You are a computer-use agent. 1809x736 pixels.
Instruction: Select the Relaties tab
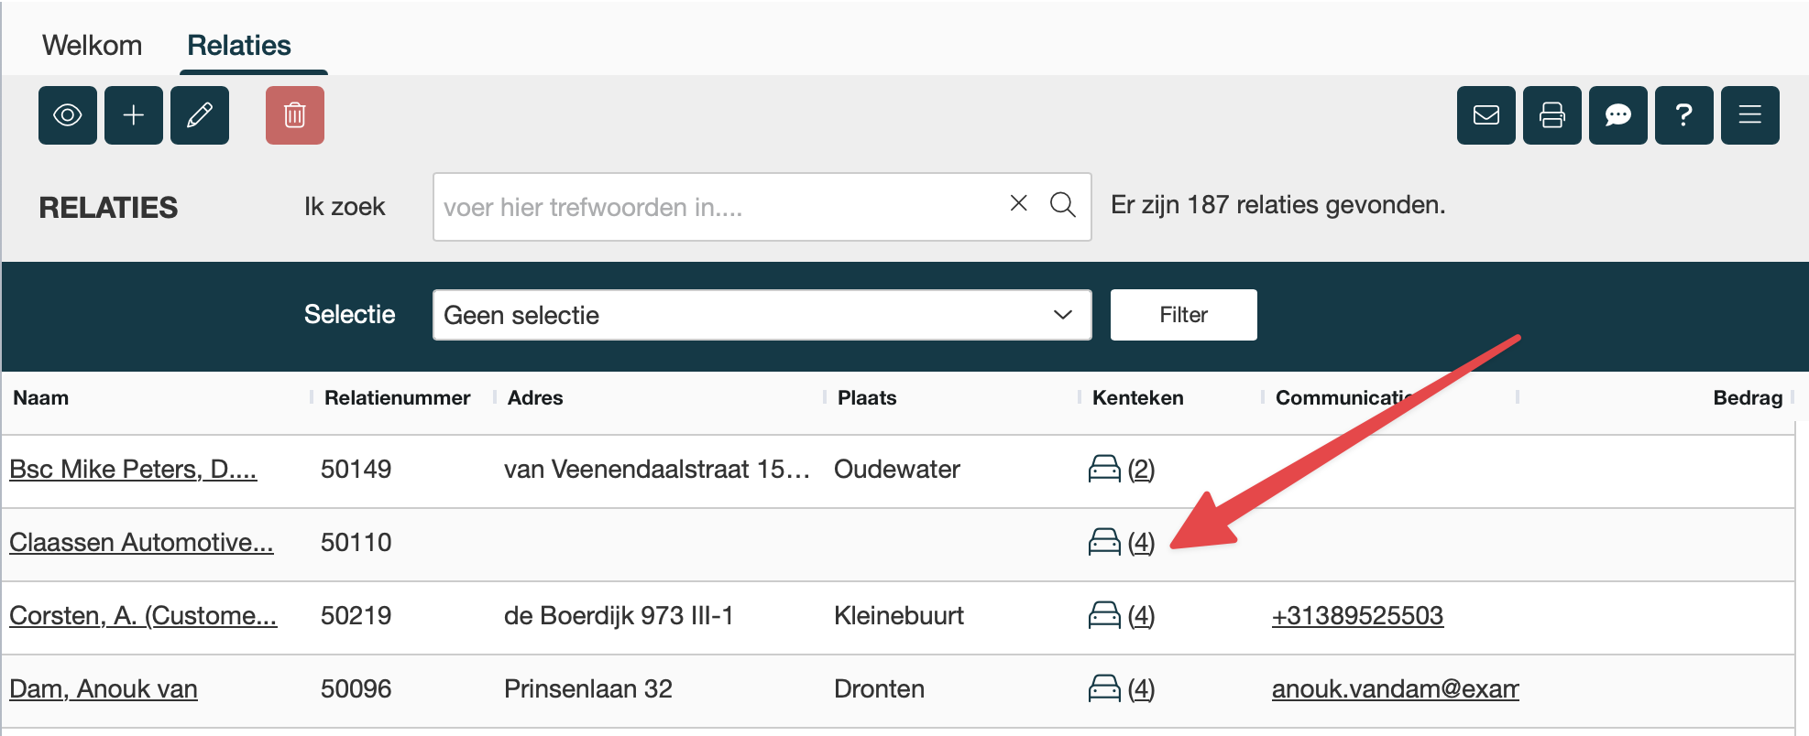click(239, 46)
